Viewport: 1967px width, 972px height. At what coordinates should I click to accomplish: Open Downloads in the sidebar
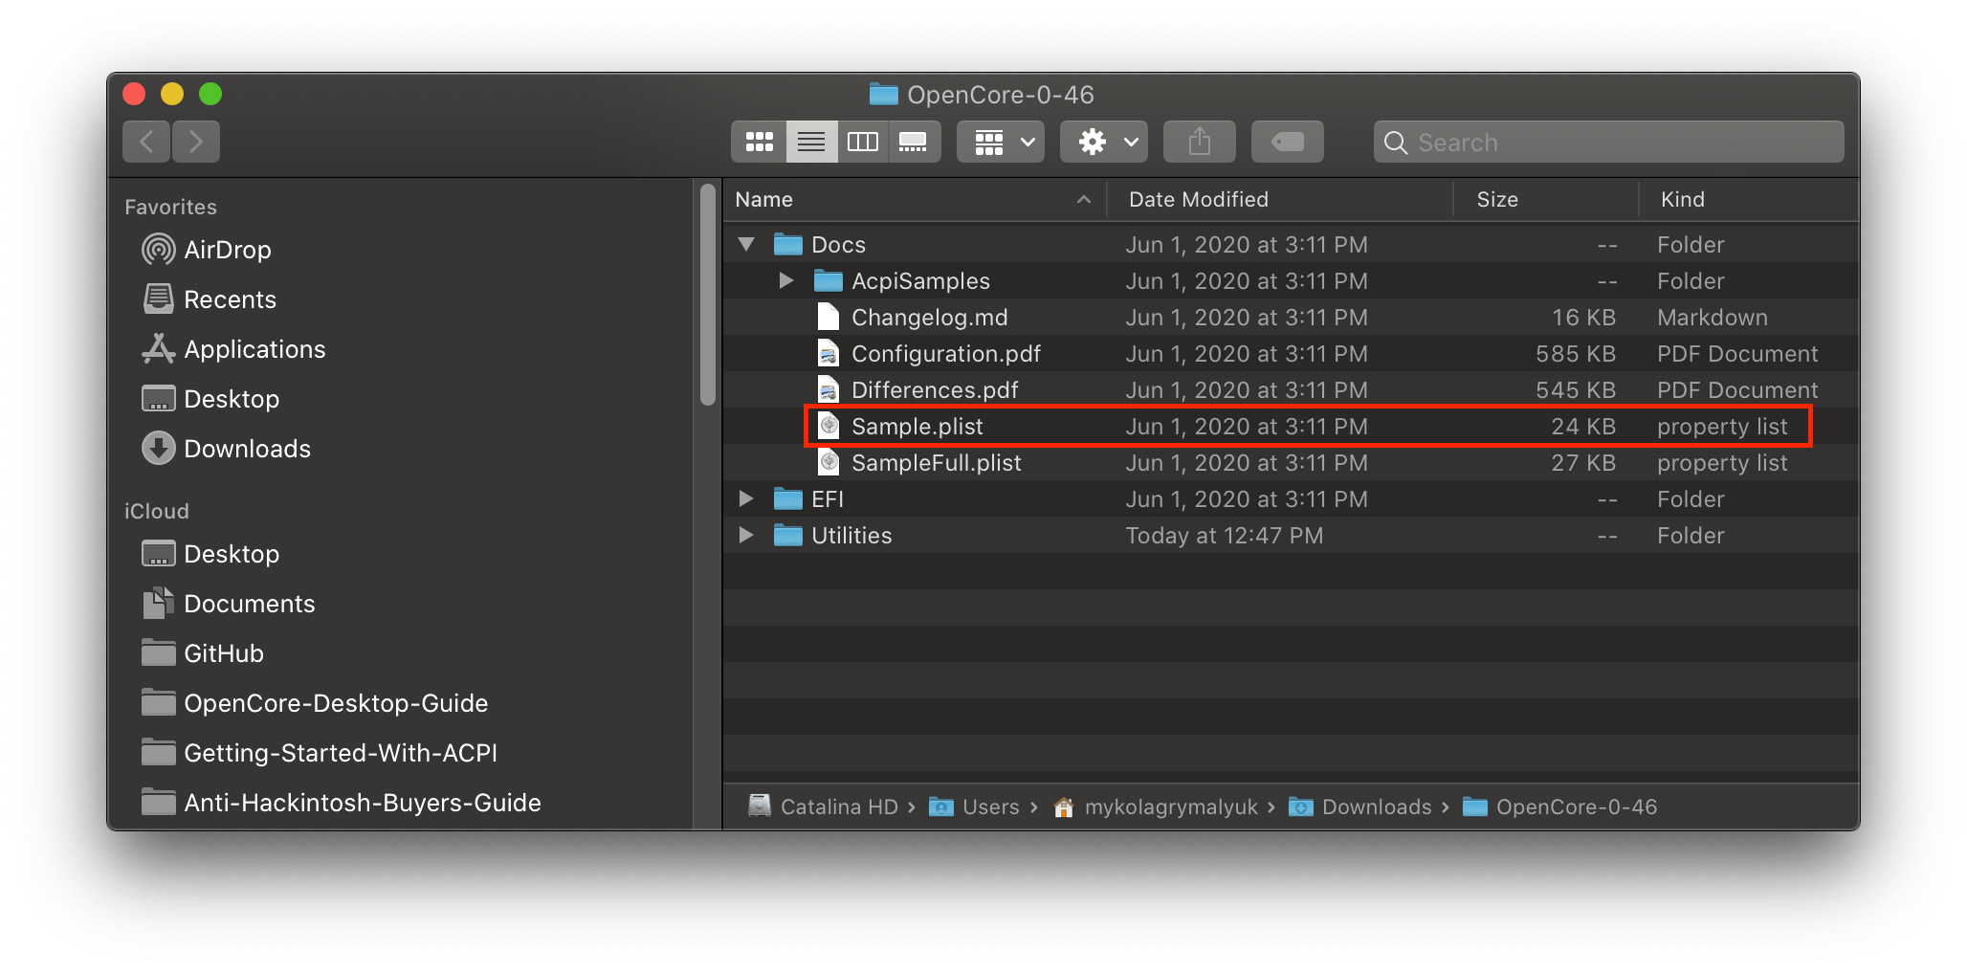tap(227, 449)
